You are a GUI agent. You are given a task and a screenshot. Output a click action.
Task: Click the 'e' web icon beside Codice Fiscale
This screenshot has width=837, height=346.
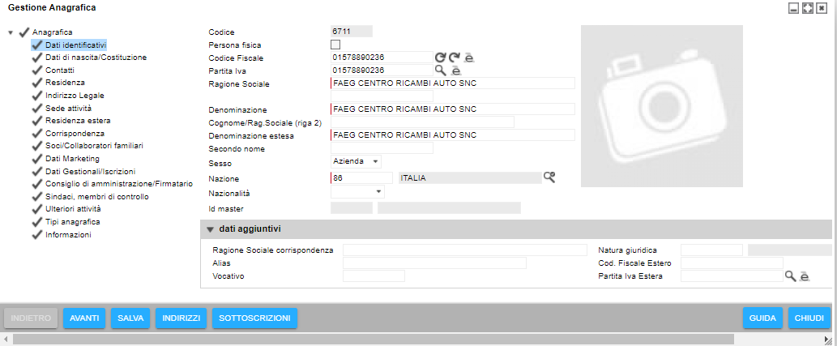point(469,58)
